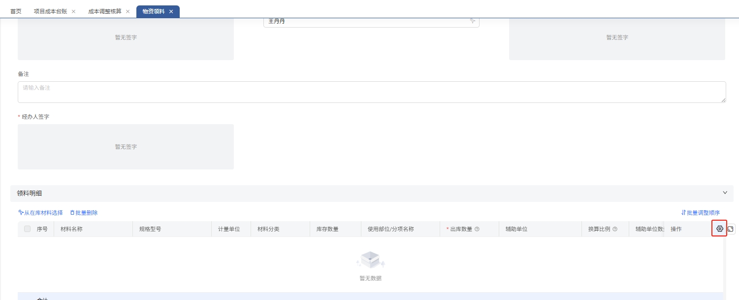Click the help icon next to 出库数量
This screenshot has height=300, width=739.
[x=477, y=229]
